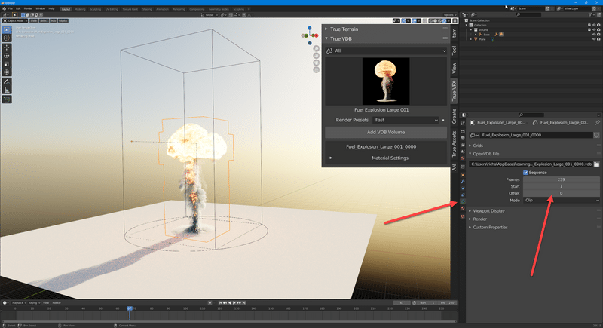Screen dimensions: 603x328
Task: Select the Measure tool in the viewport toolbar
Action: (7, 89)
